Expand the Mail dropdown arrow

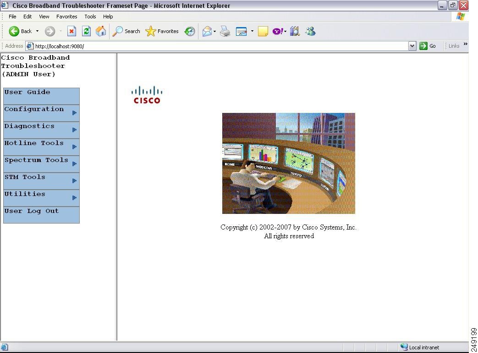214,31
